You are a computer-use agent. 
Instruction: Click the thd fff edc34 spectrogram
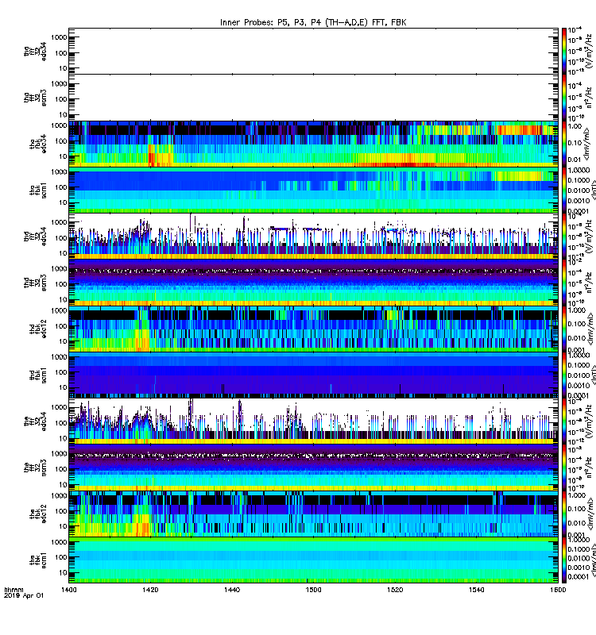pyautogui.click(x=313, y=237)
